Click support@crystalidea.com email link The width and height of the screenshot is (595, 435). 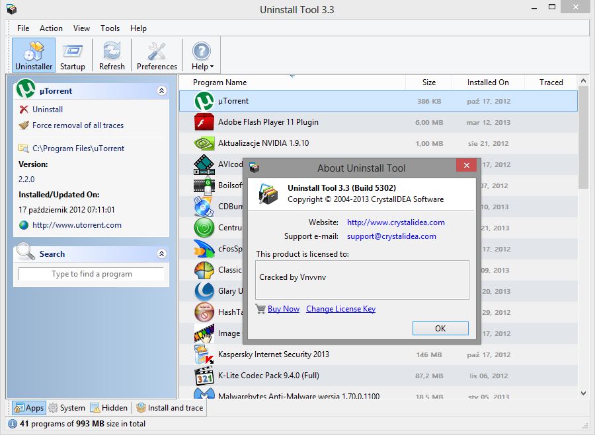[391, 236]
